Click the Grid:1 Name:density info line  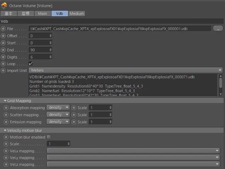pyautogui.click(x=86, y=86)
